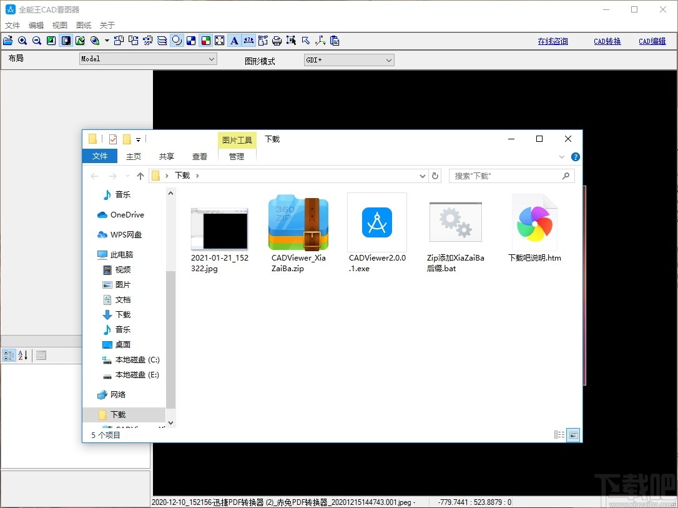Image resolution: width=678 pixels, height=508 pixels.
Task: Switch to the 查看 ribbon tab
Action: [x=200, y=157]
